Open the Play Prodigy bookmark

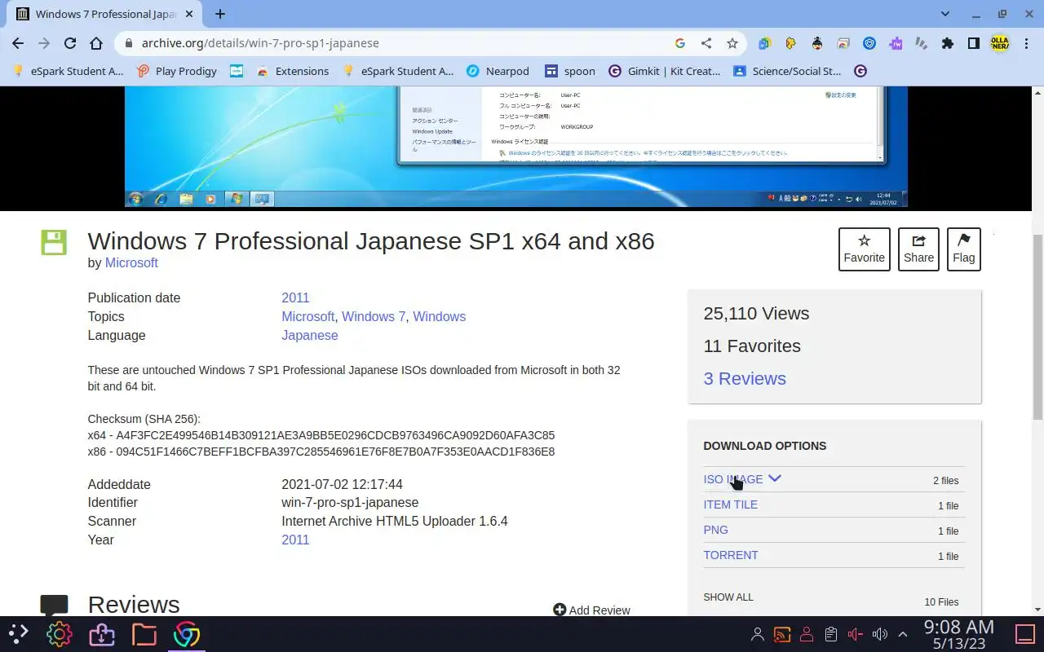tap(177, 71)
